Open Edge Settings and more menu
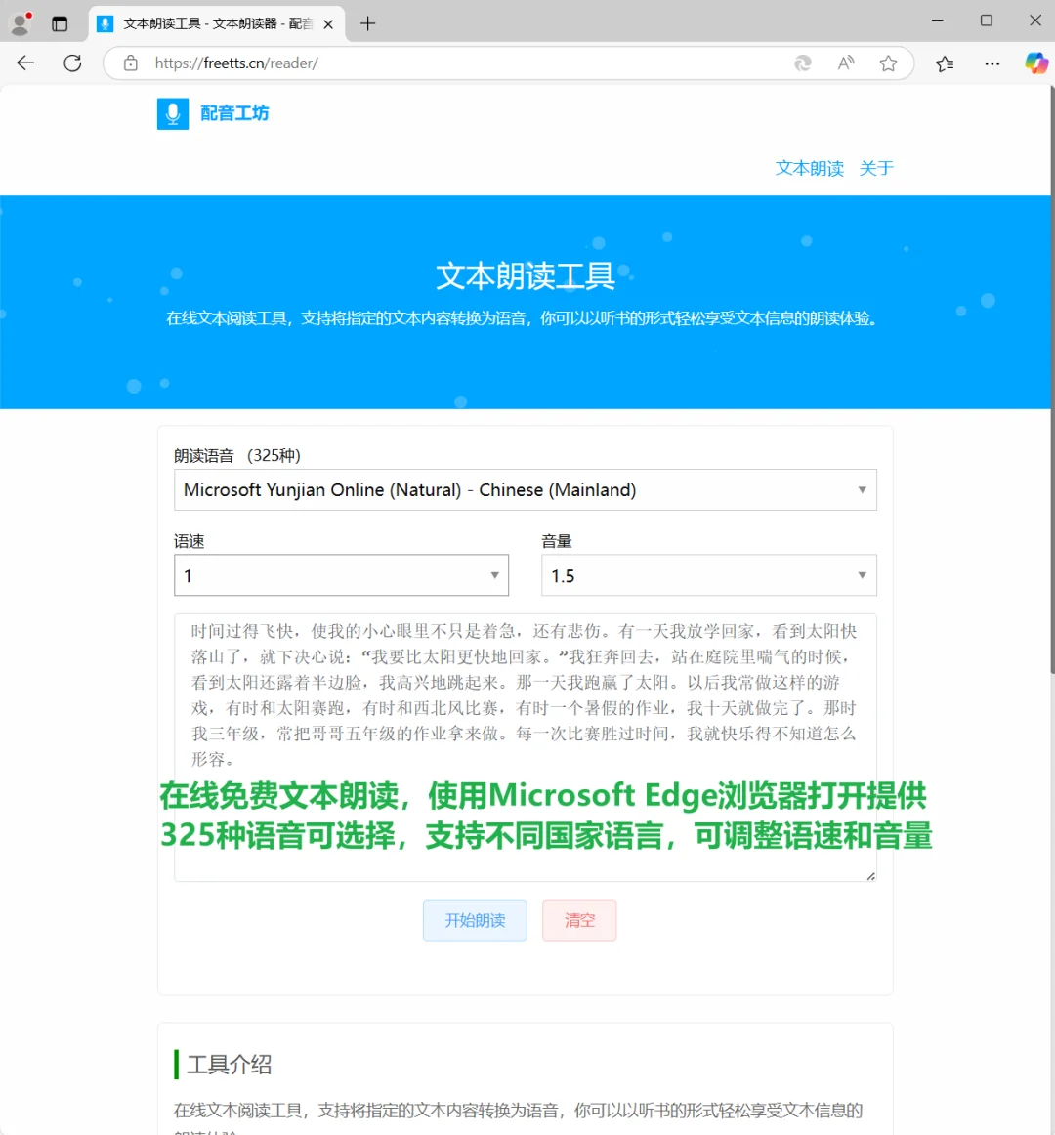 992,63
